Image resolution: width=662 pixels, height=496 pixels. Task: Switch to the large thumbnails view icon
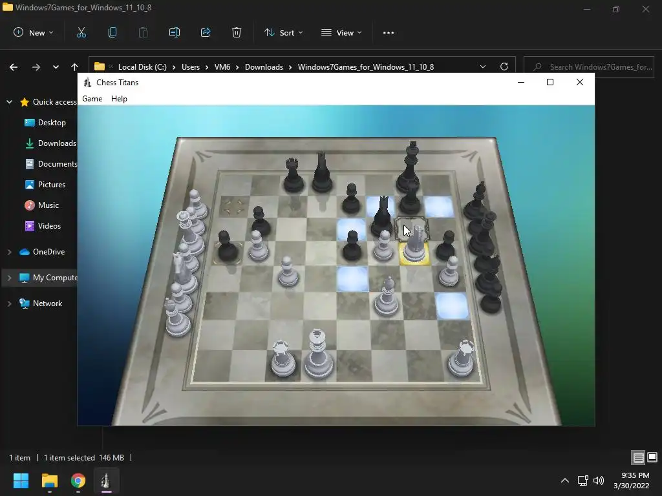click(x=652, y=457)
